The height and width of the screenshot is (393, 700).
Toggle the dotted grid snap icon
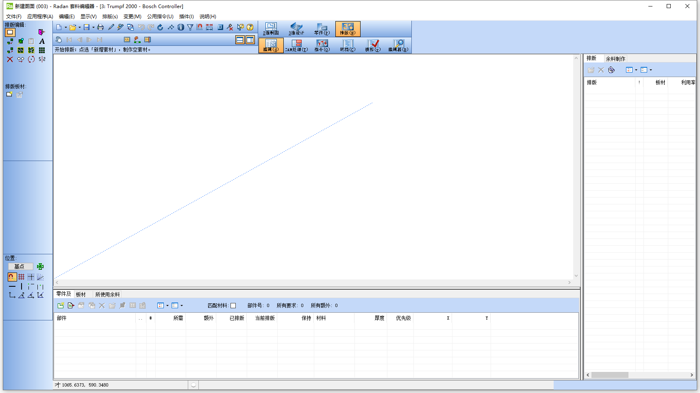pyautogui.click(x=31, y=277)
